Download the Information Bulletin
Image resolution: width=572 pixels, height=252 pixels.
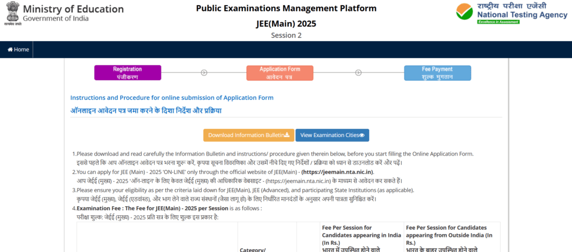point(249,135)
